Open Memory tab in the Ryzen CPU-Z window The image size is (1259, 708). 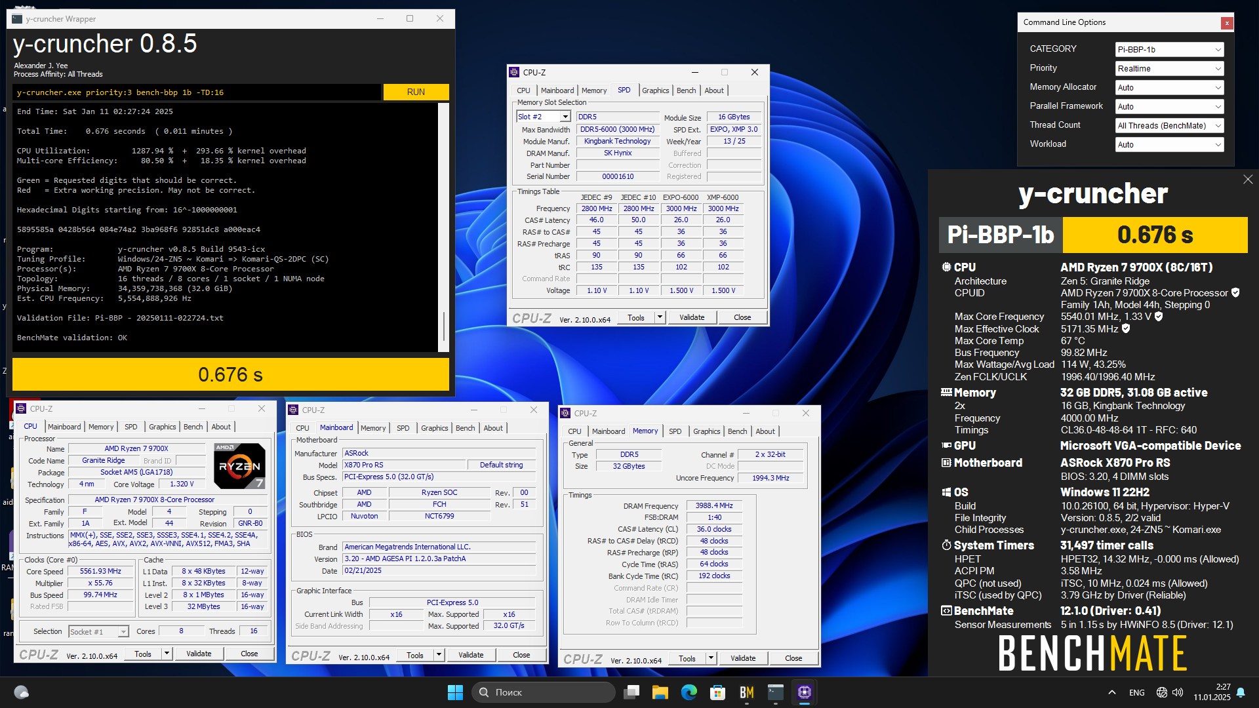pos(101,427)
